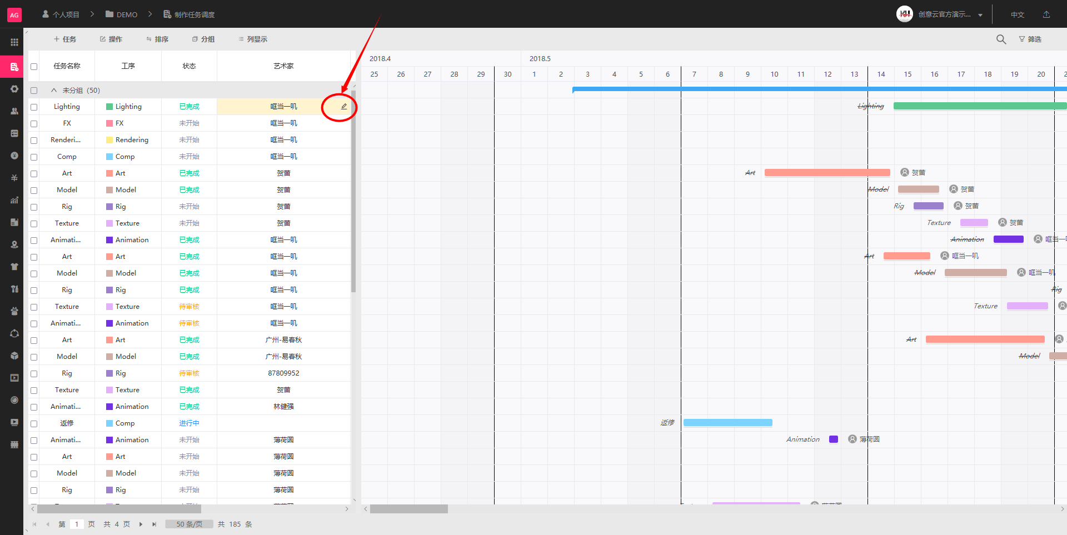Click DEMO in the breadcrumb
This screenshot has width=1067, height=535.
(x=122, y=14)
